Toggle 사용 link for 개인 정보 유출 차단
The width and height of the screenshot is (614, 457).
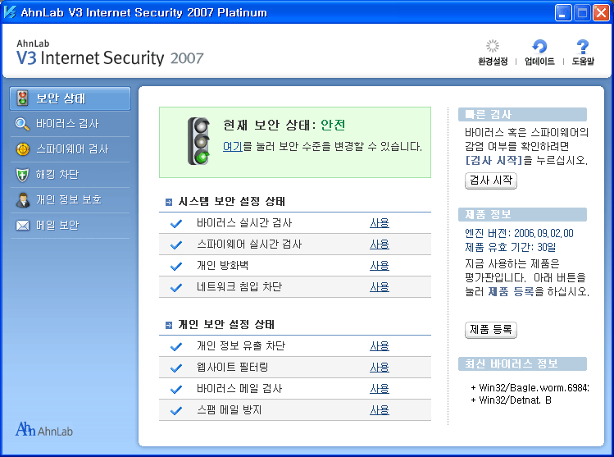click(x=380, y=346)
